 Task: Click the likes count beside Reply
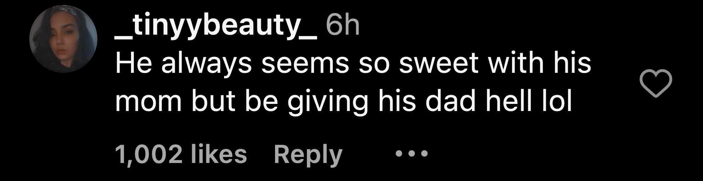[181, 154]
